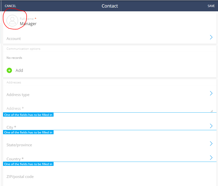Screen dimensions: 218x186
Task: Click the State/province field label
Action: click(x=19, y=145)
